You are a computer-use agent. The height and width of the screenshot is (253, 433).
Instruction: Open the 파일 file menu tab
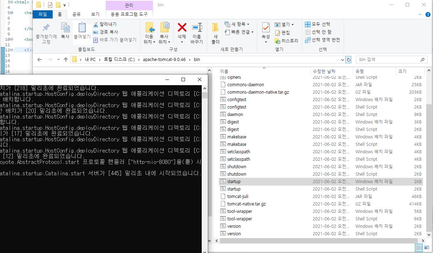pyautogui.click(x=42, y=14)
